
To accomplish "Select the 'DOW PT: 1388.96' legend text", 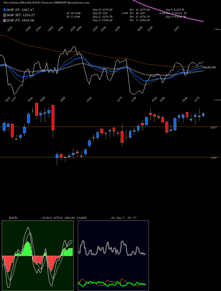I will 20,20.
